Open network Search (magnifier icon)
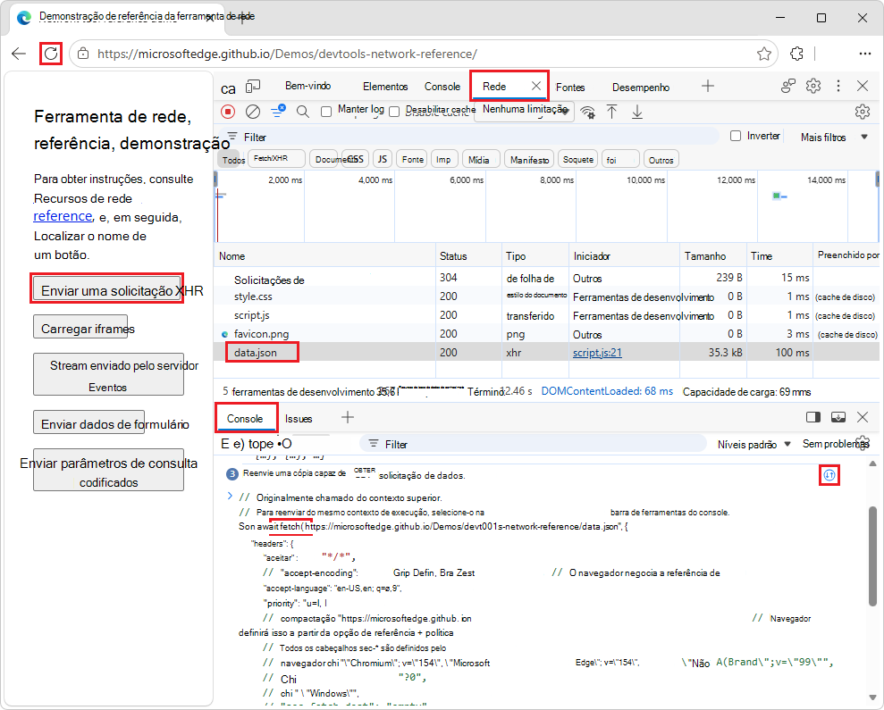 [303, 112]
